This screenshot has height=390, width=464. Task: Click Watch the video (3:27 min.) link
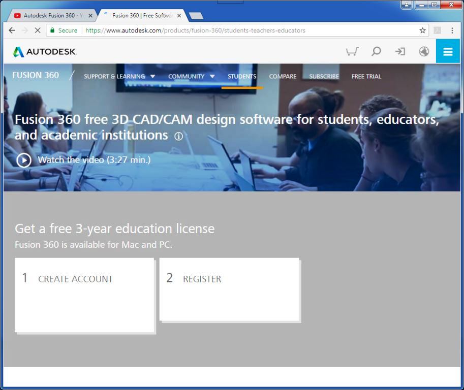(x=94, y=160)
